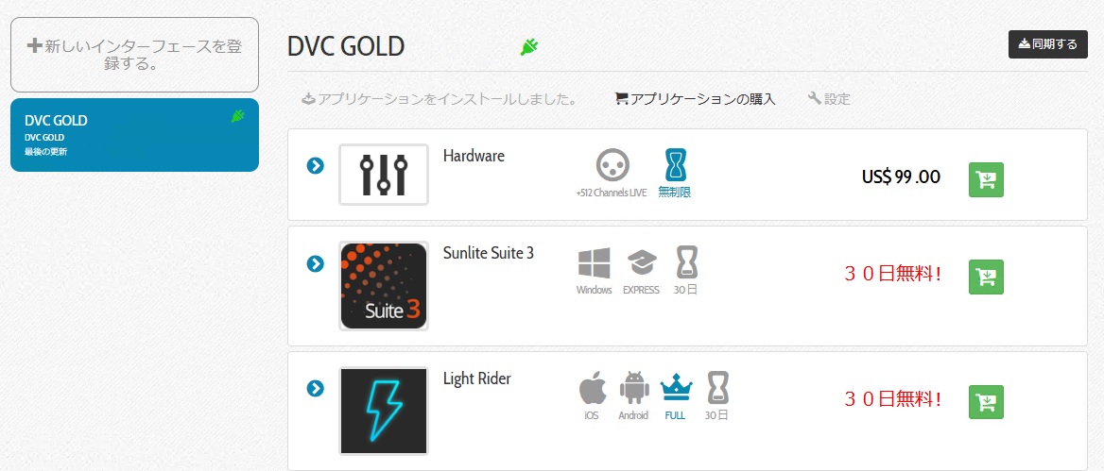Add Light Rider to the cart
The width and height of the screenshot is (1104, 471).
coord(987,402)
